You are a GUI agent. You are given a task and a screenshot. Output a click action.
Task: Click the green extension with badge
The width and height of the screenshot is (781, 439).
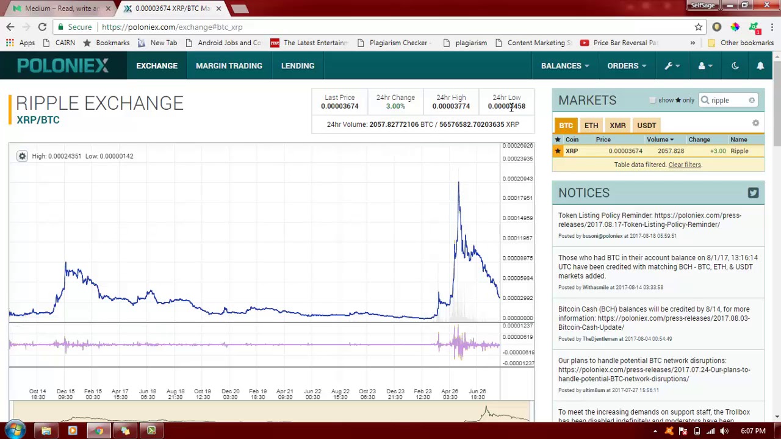[754, 27]
